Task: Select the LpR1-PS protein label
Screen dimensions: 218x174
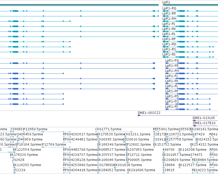Action: 172,107
